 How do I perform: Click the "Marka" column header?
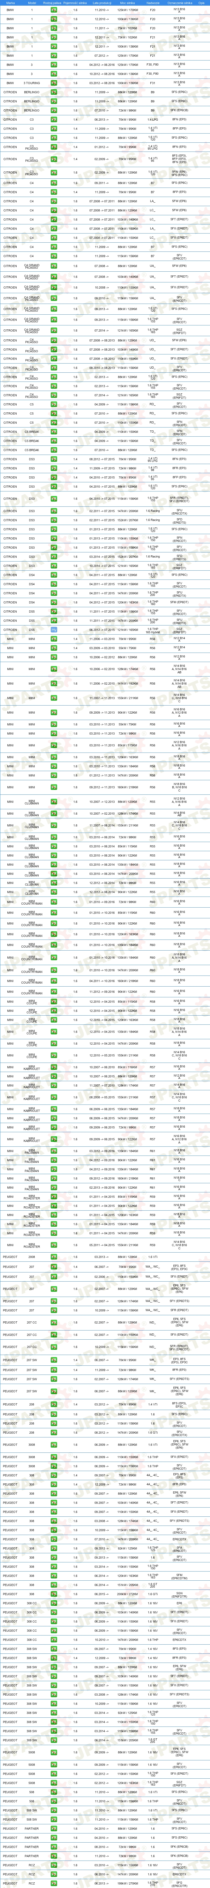[10, 3]
